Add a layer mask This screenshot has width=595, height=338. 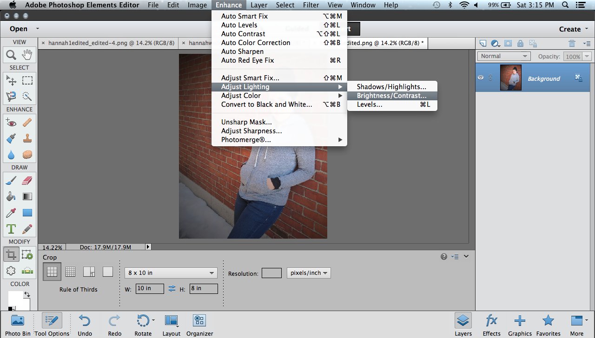508,43
